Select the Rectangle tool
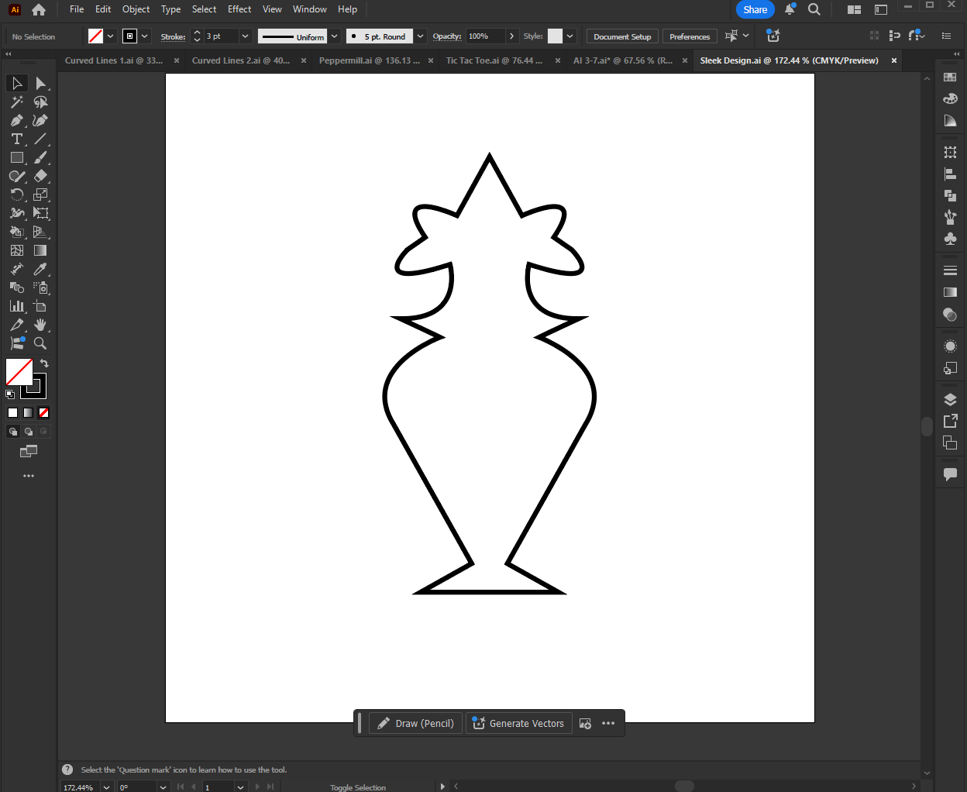Image resolution: width=967 pixels, height=792 pixels. [x=16, y=157]
